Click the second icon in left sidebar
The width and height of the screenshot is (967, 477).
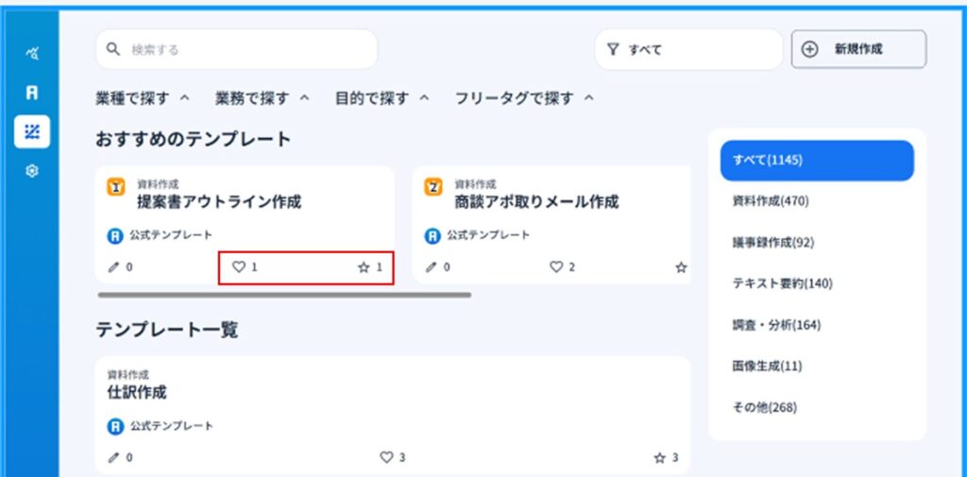(x=32, y=94)
